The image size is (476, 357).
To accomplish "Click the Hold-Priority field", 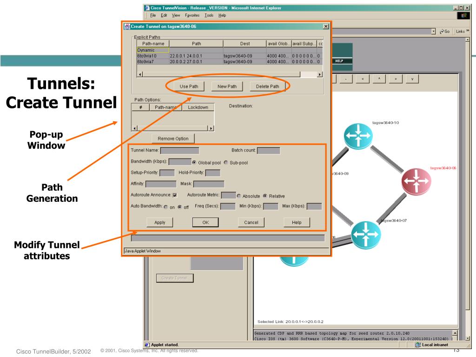I will 213,173.
